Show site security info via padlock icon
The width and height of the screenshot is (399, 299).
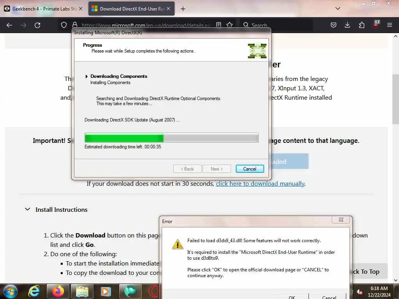[75, 25]
